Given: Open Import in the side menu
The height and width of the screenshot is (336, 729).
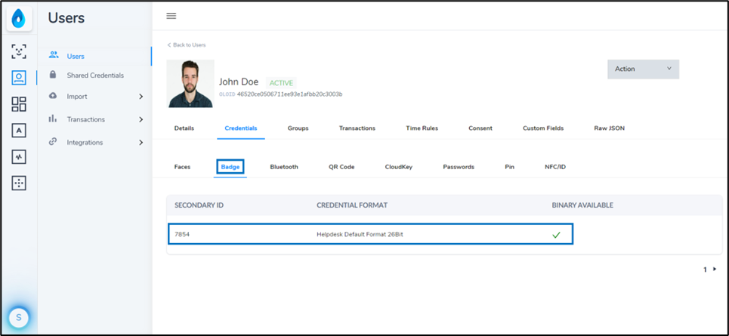Looking at the screenshot, I should [77, 97].
